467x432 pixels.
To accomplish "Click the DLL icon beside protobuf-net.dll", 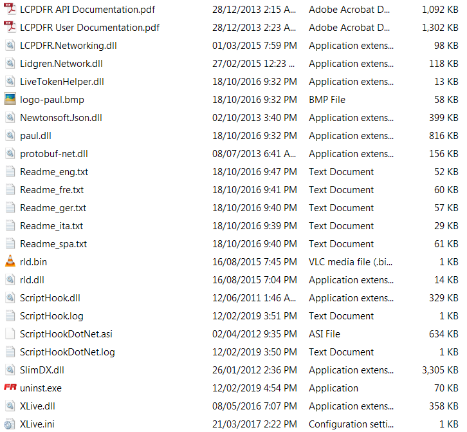I will (x=10, y=153).
